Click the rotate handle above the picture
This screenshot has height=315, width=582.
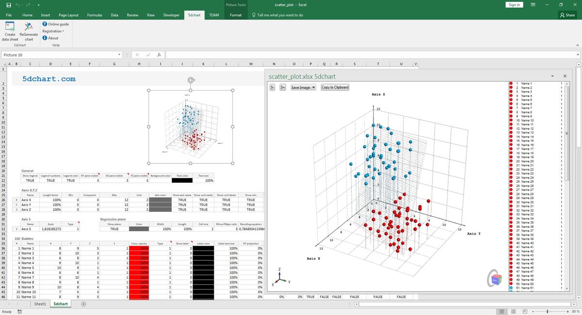pyautogui.click(x=191, y=80)
